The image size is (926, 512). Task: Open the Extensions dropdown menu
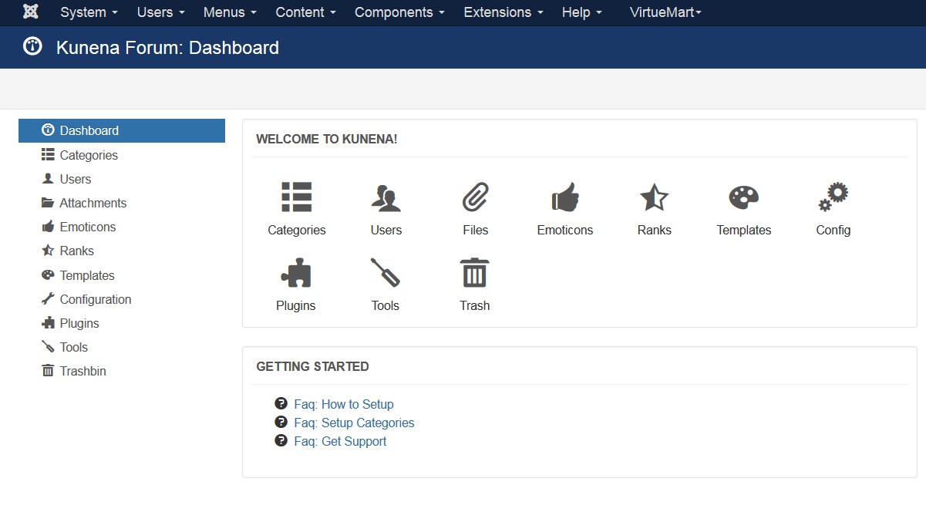coord(503,12)
